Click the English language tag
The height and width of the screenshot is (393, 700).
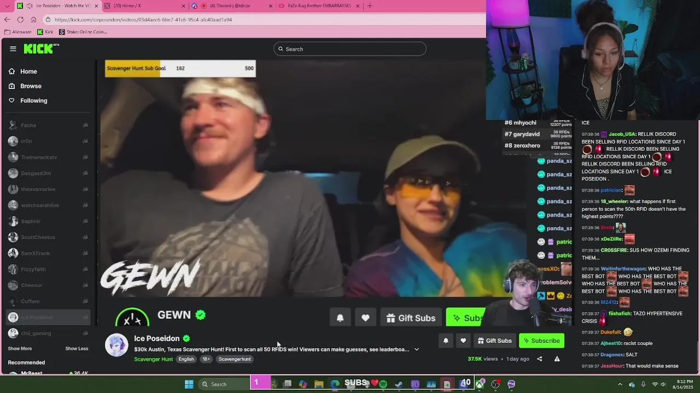[x=186, y=359]
